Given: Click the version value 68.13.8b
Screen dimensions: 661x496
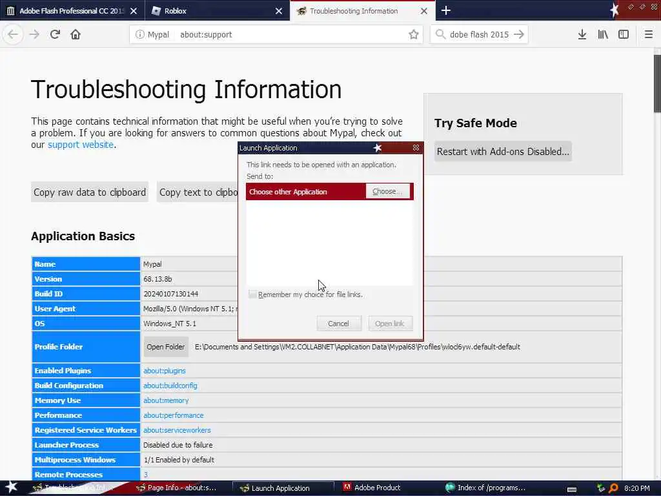Looking at the screenshot, I should tap(158, 279).
